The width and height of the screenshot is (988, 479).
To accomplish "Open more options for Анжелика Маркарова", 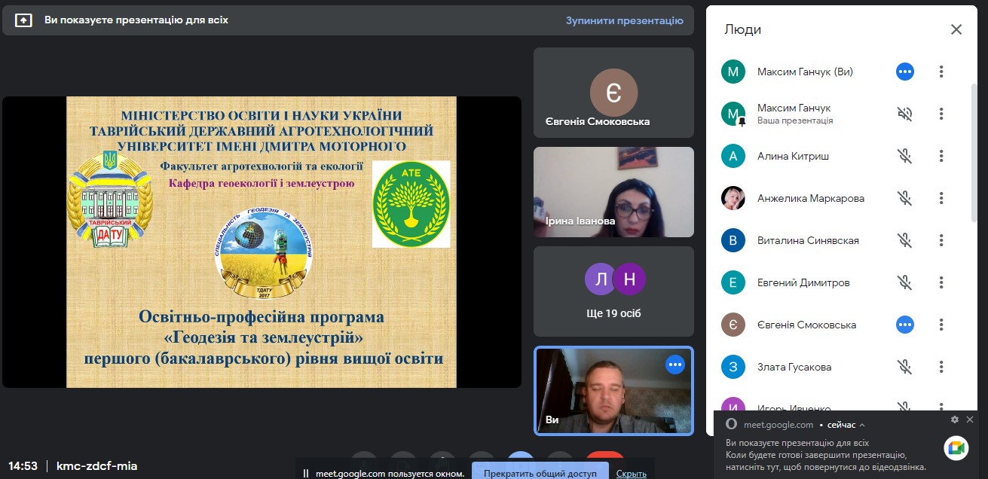I will tap(941, 198).
